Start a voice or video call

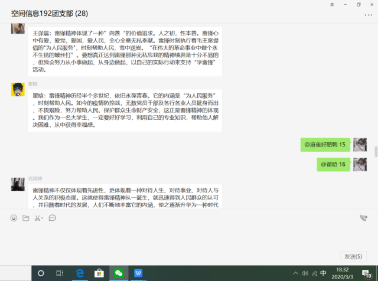363,218
